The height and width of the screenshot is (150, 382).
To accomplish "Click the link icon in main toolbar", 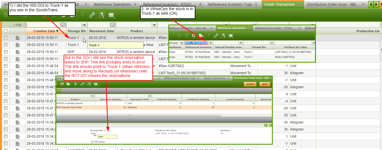I will click(x=92, y=15).
